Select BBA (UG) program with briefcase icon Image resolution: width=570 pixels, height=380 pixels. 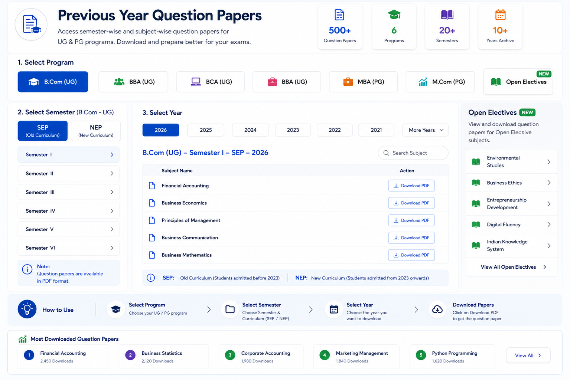(287, 82)
